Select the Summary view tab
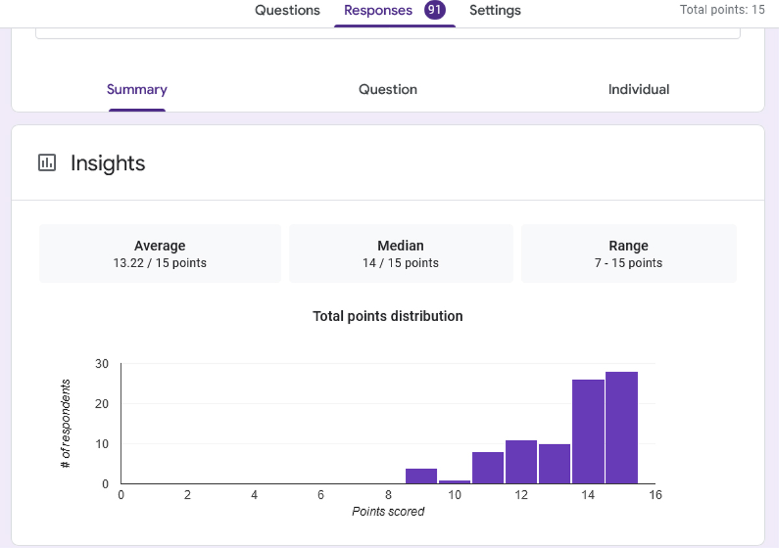 coord(137,89)
